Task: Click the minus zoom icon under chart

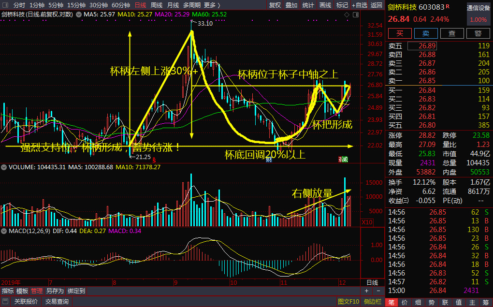Action: coord(379,291)
